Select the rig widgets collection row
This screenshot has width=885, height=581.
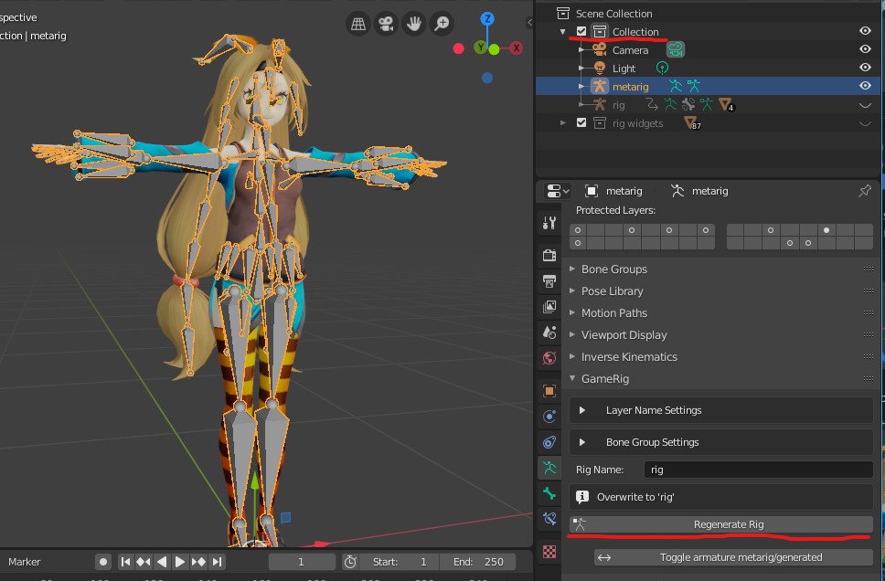click(708, 123)
